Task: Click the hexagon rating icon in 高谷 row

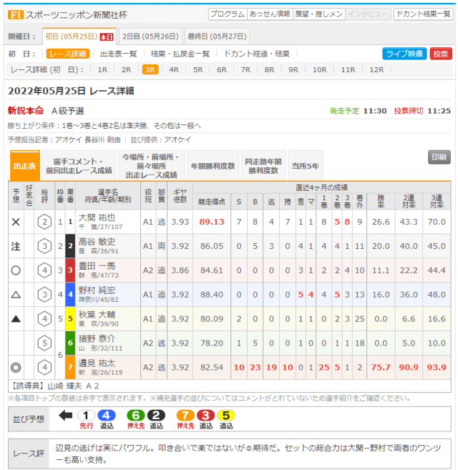Action: tap(44, 246)
